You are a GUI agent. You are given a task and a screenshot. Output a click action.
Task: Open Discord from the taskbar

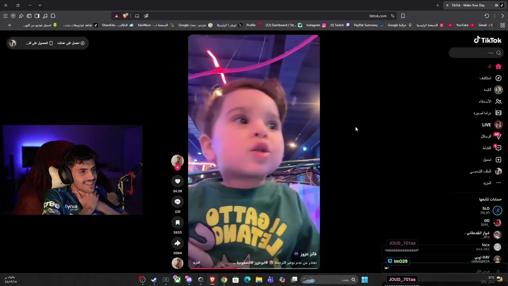189,280
